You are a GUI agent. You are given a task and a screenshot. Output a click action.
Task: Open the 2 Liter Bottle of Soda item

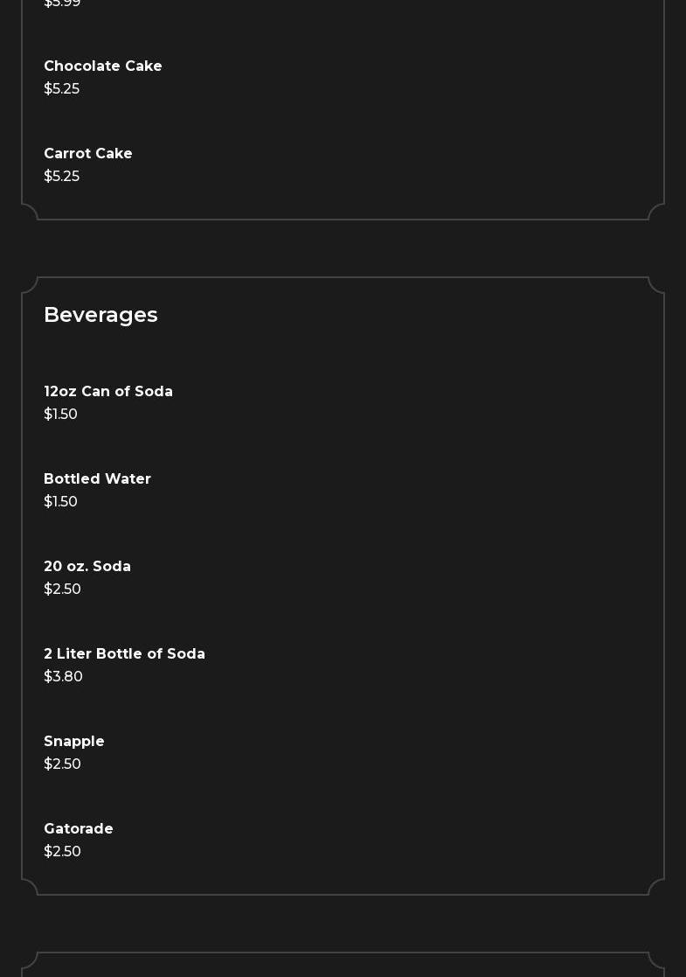(124, 654)
